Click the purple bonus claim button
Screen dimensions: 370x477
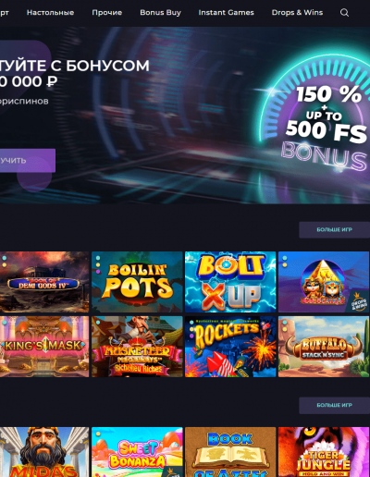(27, 161)
